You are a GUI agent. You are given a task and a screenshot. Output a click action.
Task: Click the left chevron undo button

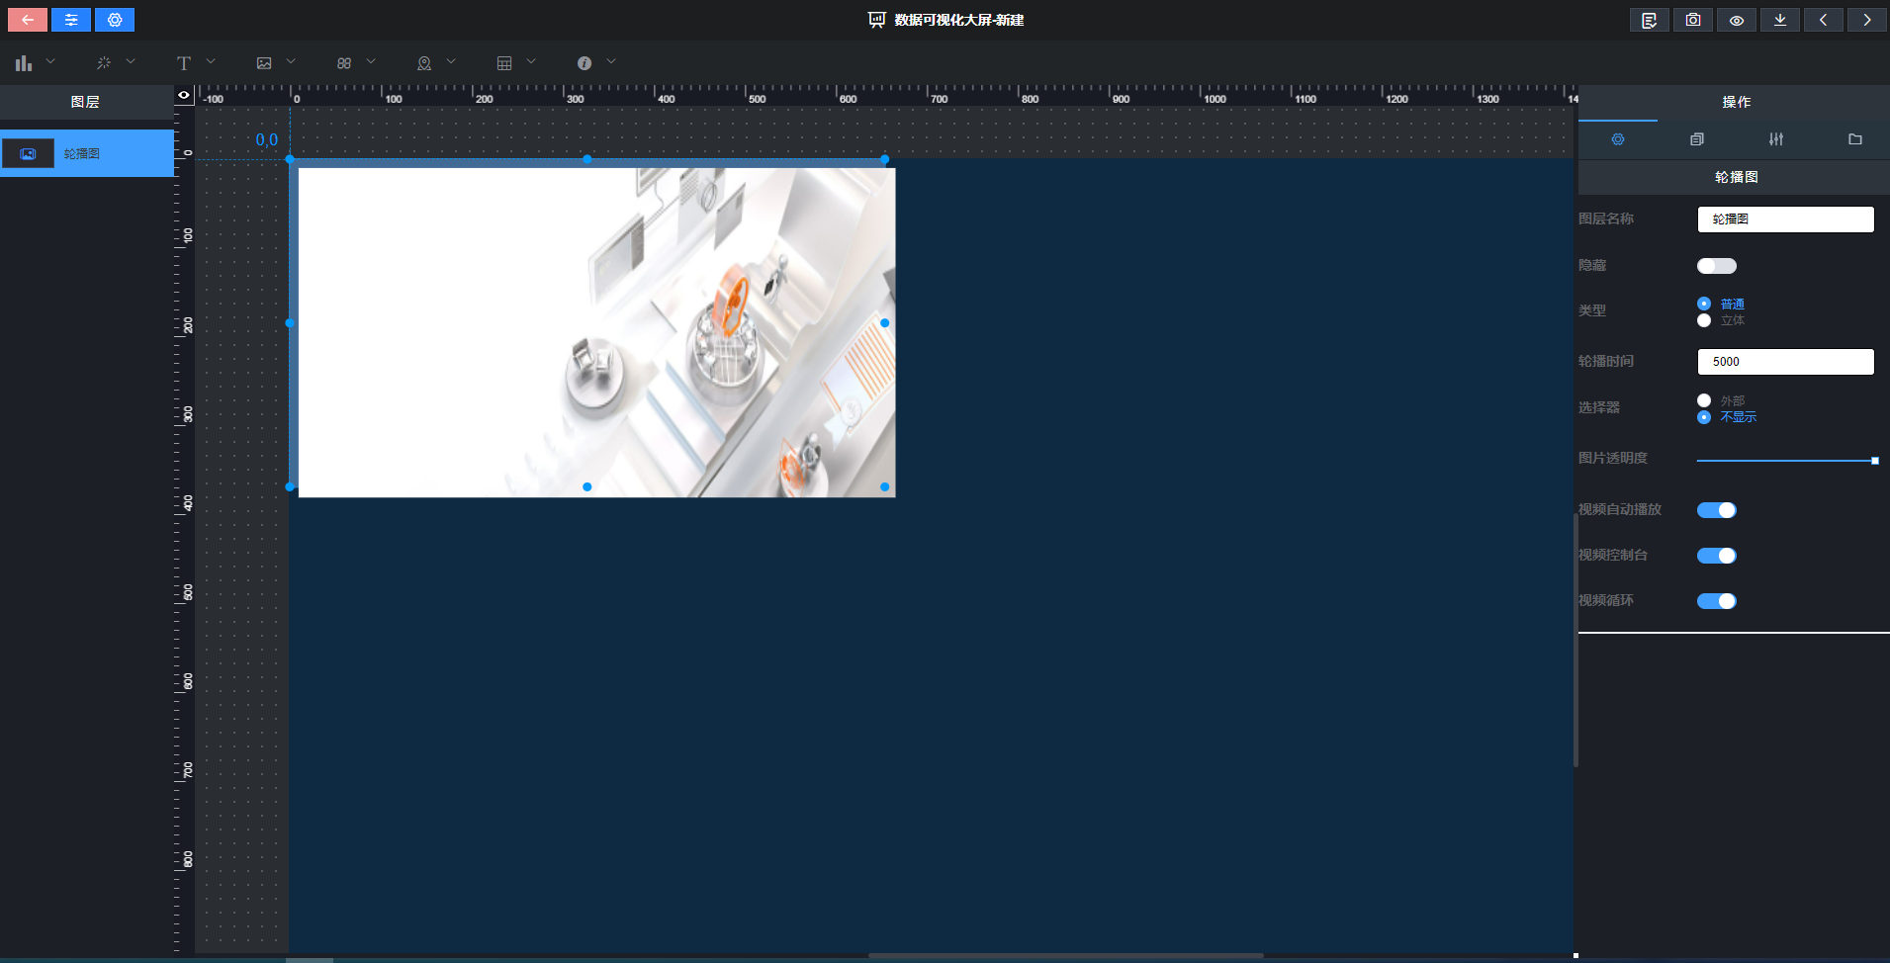[x=1824, y=20]
